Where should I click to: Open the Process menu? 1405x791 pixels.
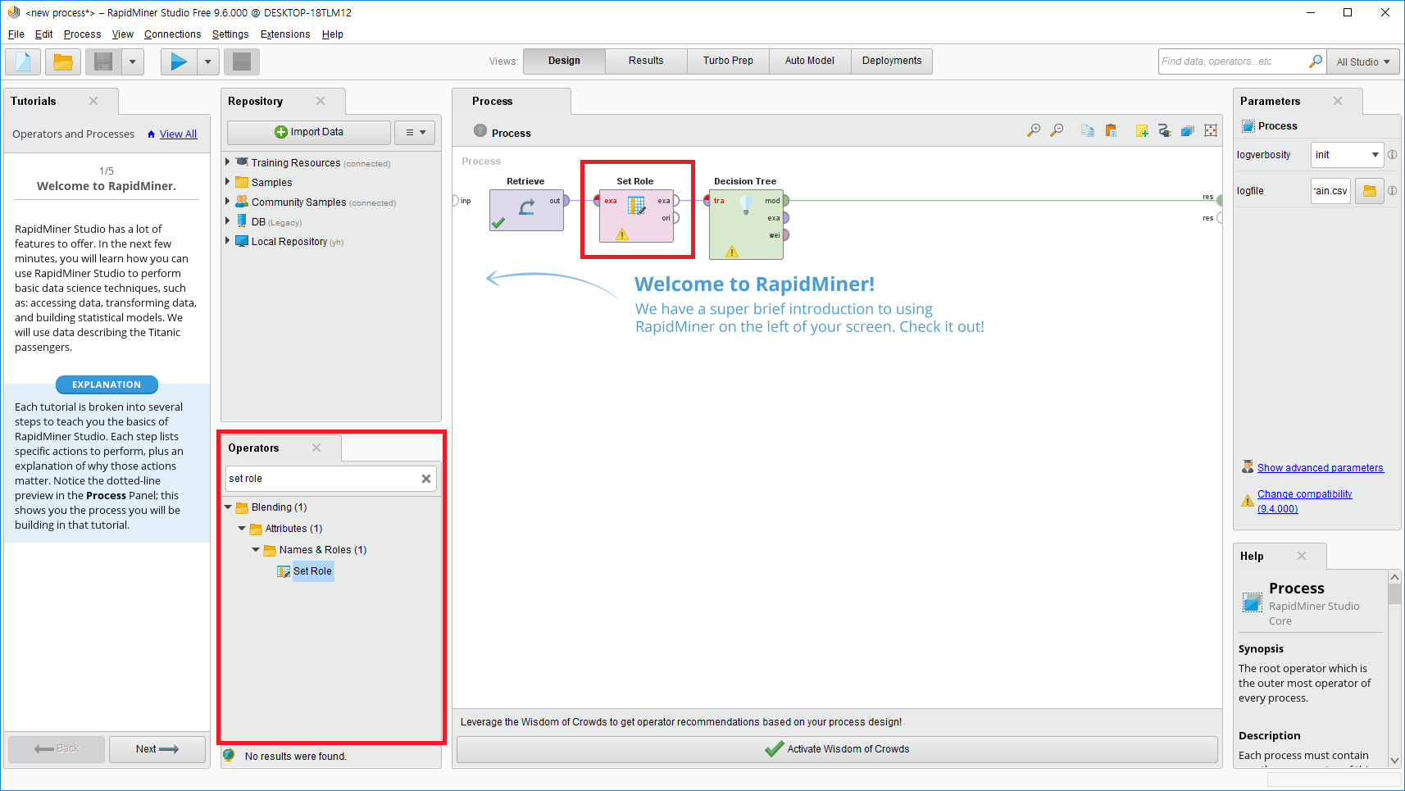[82, 34]
